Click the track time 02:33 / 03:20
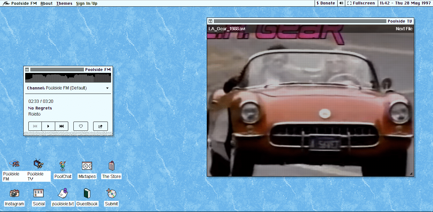 click(41, 101)
